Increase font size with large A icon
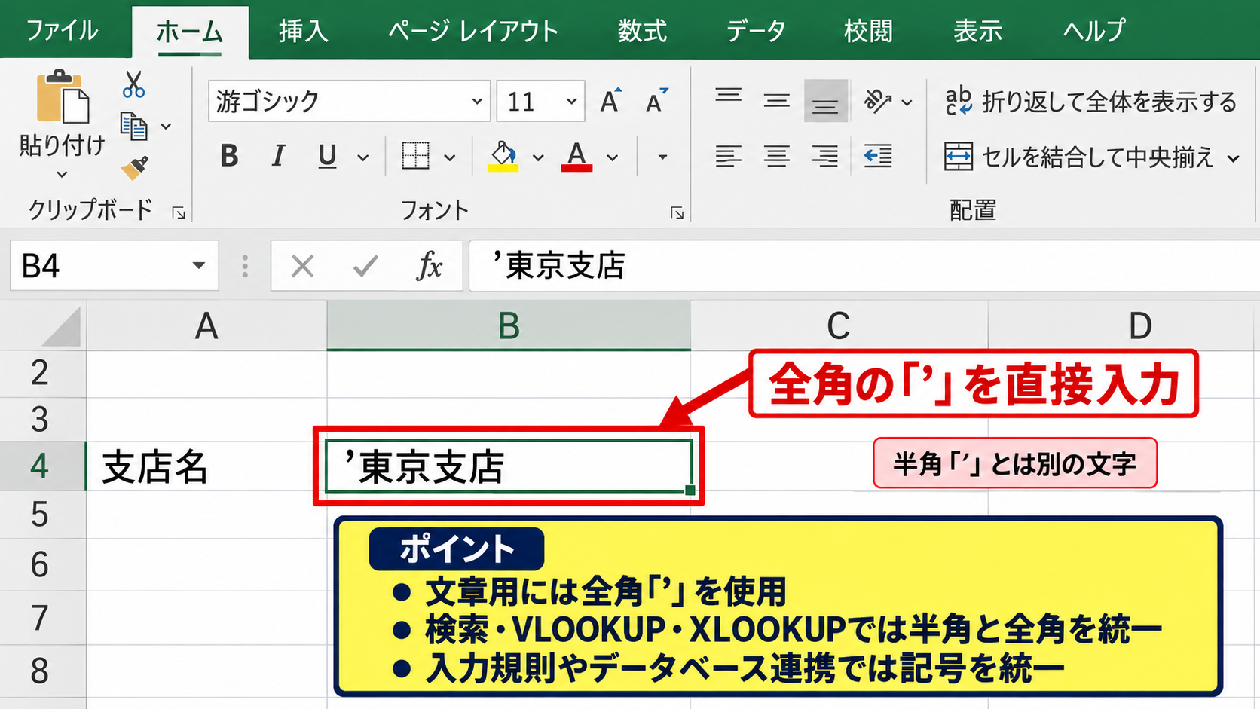 point(611,101)
